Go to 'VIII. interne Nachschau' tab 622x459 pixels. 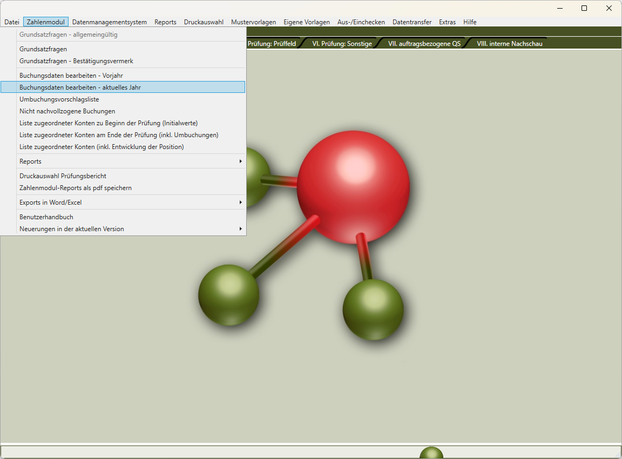(509, 44)
